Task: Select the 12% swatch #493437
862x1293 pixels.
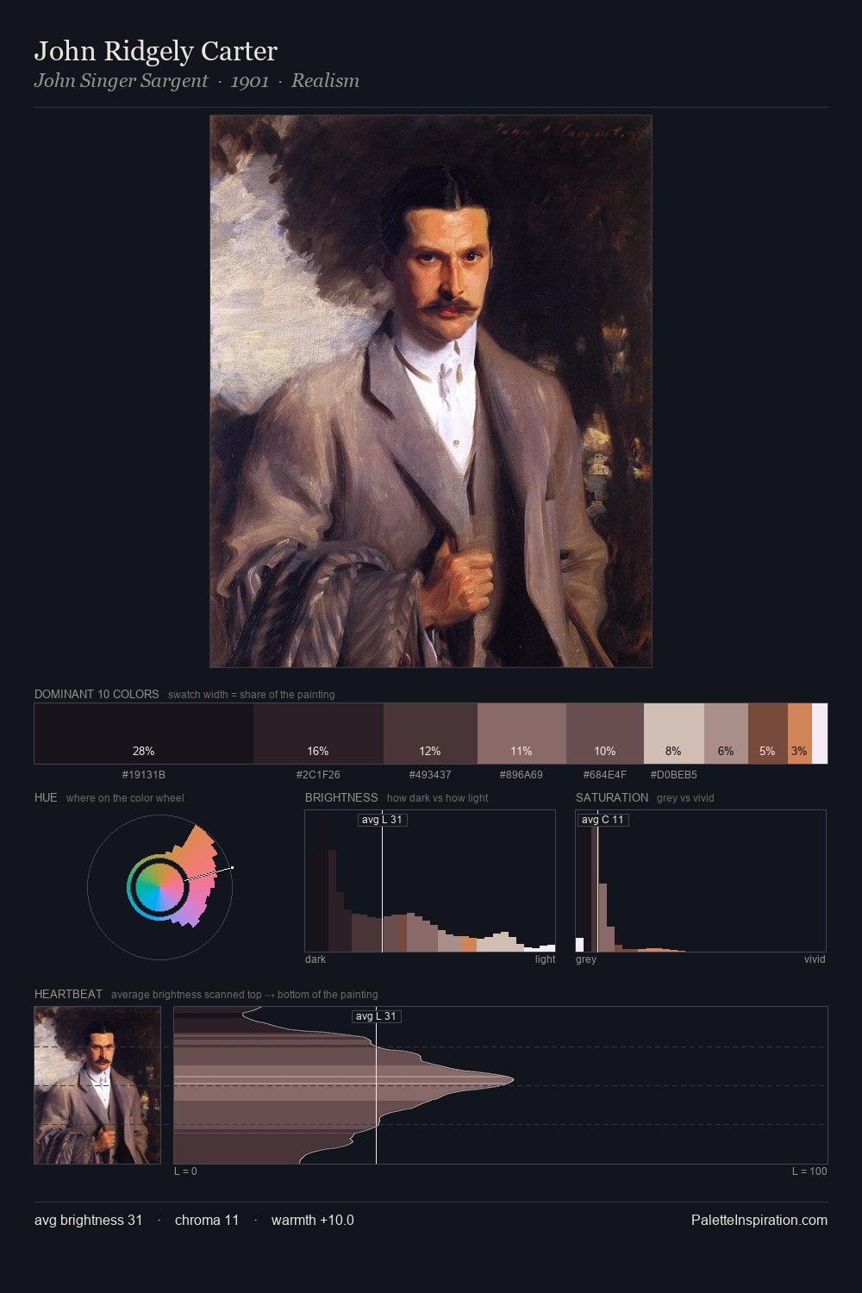Action: tap(430, 734)
